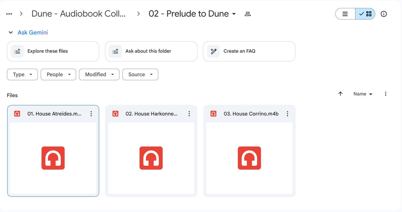
Task: Open the view details info icon
Action: point(384,14)
